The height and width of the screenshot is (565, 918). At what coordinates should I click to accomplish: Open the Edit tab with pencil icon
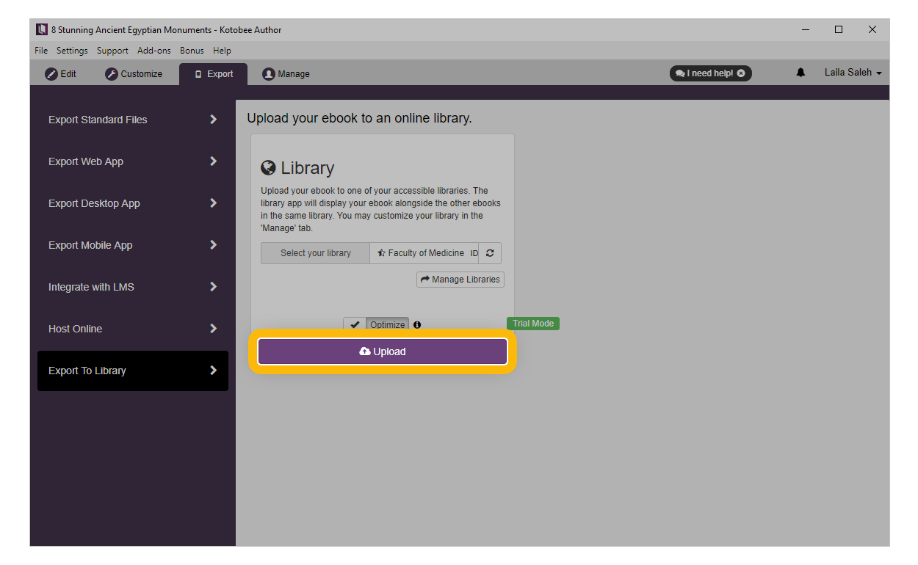[61, 74]
